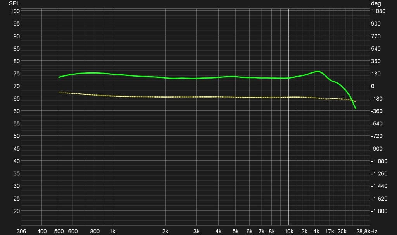
Task: Select the 1k frequency axis label
Action: pyautogui.click(x=112, y=231)
